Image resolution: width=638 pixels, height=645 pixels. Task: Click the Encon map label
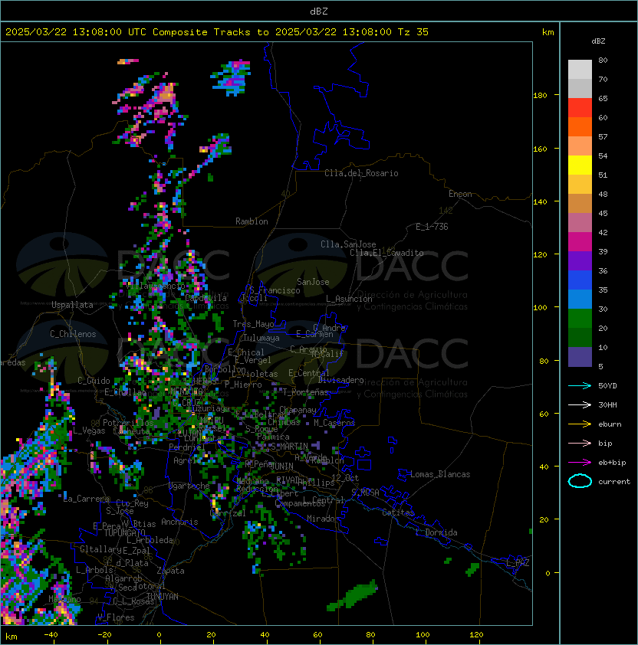pos(460,194)
